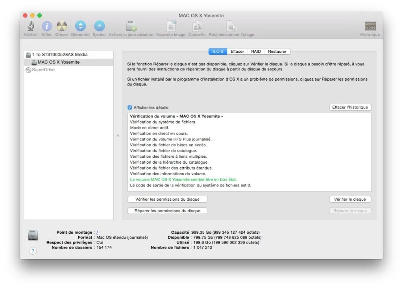
Task: Click the Convertir toolbar icon
Action: 197,26
